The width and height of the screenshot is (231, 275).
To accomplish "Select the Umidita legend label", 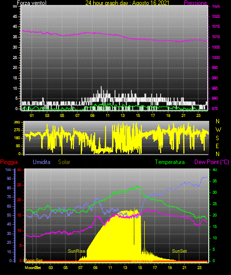I will [42, 162].
